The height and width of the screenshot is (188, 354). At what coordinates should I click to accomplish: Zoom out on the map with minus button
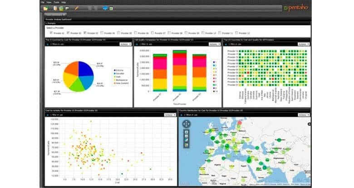pyautogui.click(x=187, y=136)
